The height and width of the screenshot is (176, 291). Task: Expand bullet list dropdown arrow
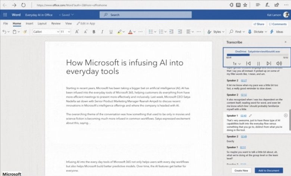click(x=155, y=32)
